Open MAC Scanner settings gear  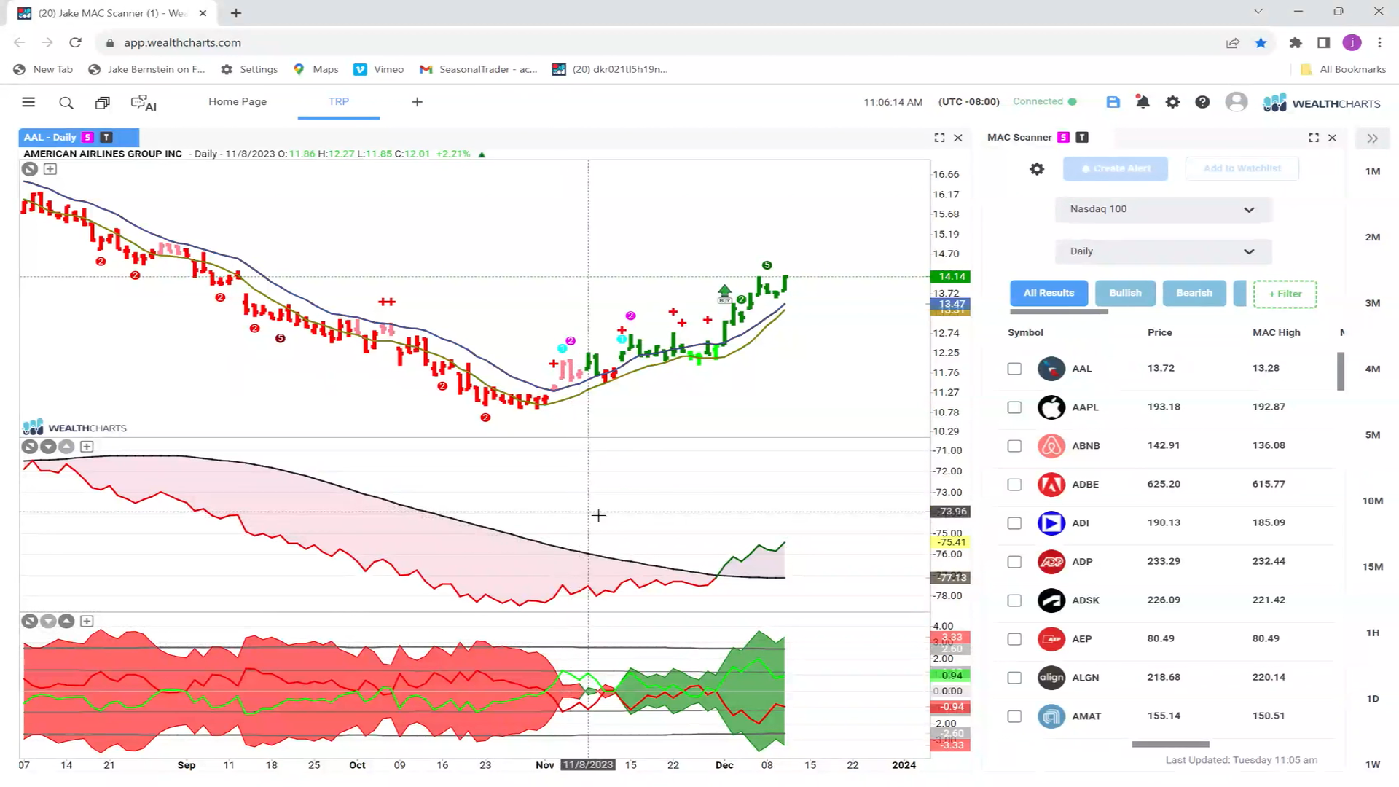(x=1037, y=169)
